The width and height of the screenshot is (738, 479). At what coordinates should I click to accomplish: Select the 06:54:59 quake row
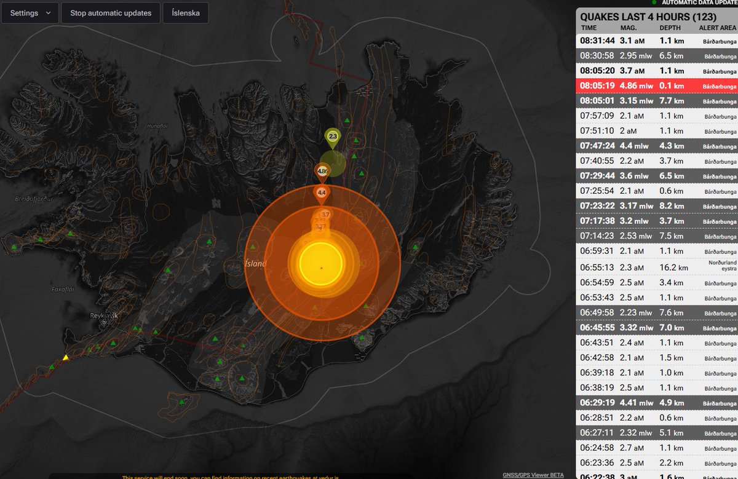point(656,283)
